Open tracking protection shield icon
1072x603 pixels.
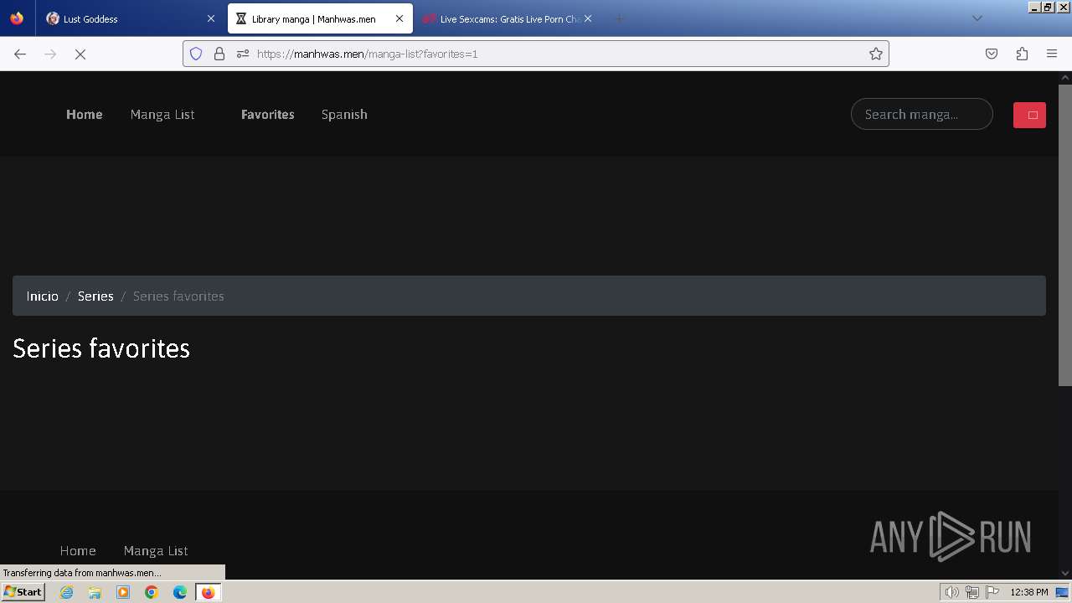point(196,54)
